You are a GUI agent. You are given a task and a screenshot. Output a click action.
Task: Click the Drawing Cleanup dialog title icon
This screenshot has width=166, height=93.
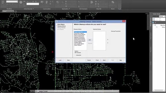point(57,21)
